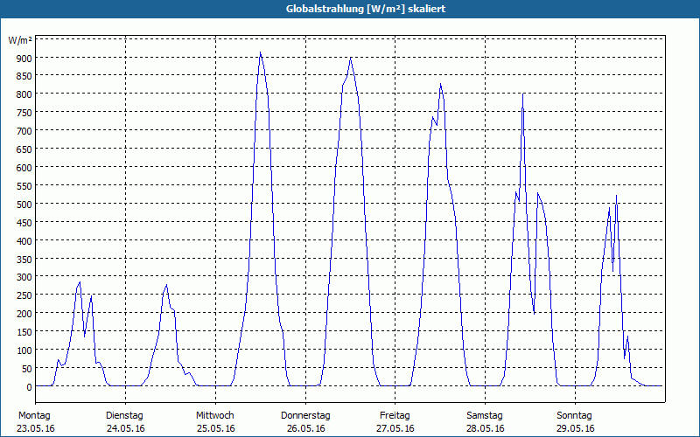Screen dimensions: 700x437
Task: Click the 50 y-axis value
Action: (27, 369)
